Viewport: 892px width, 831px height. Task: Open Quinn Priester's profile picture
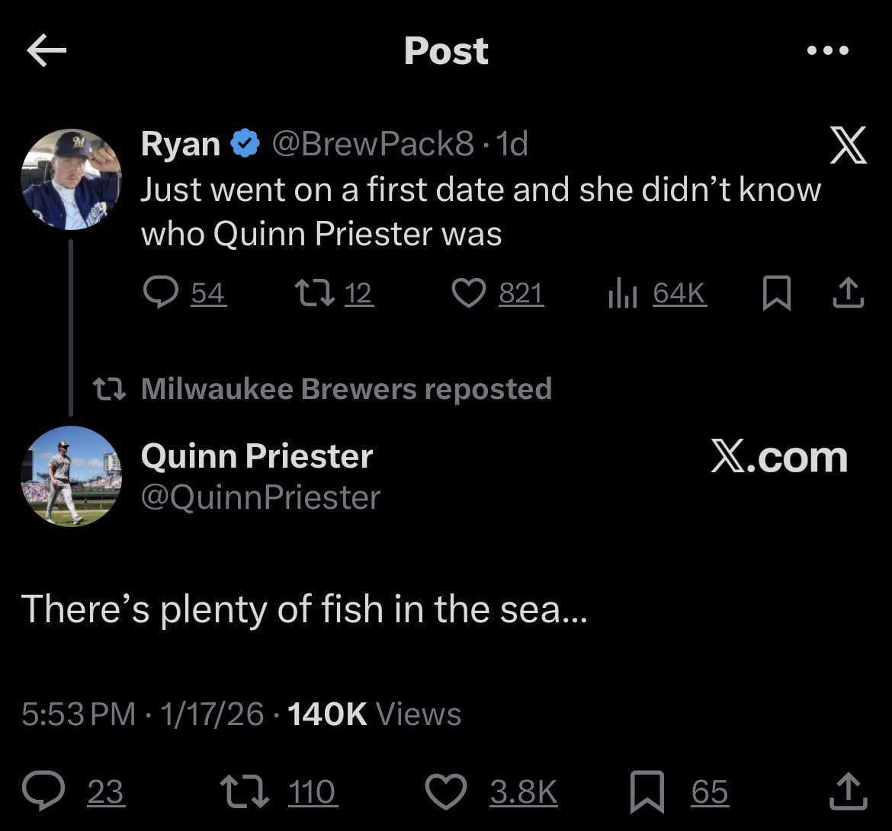pyautogui.click(x=71, y=476)
